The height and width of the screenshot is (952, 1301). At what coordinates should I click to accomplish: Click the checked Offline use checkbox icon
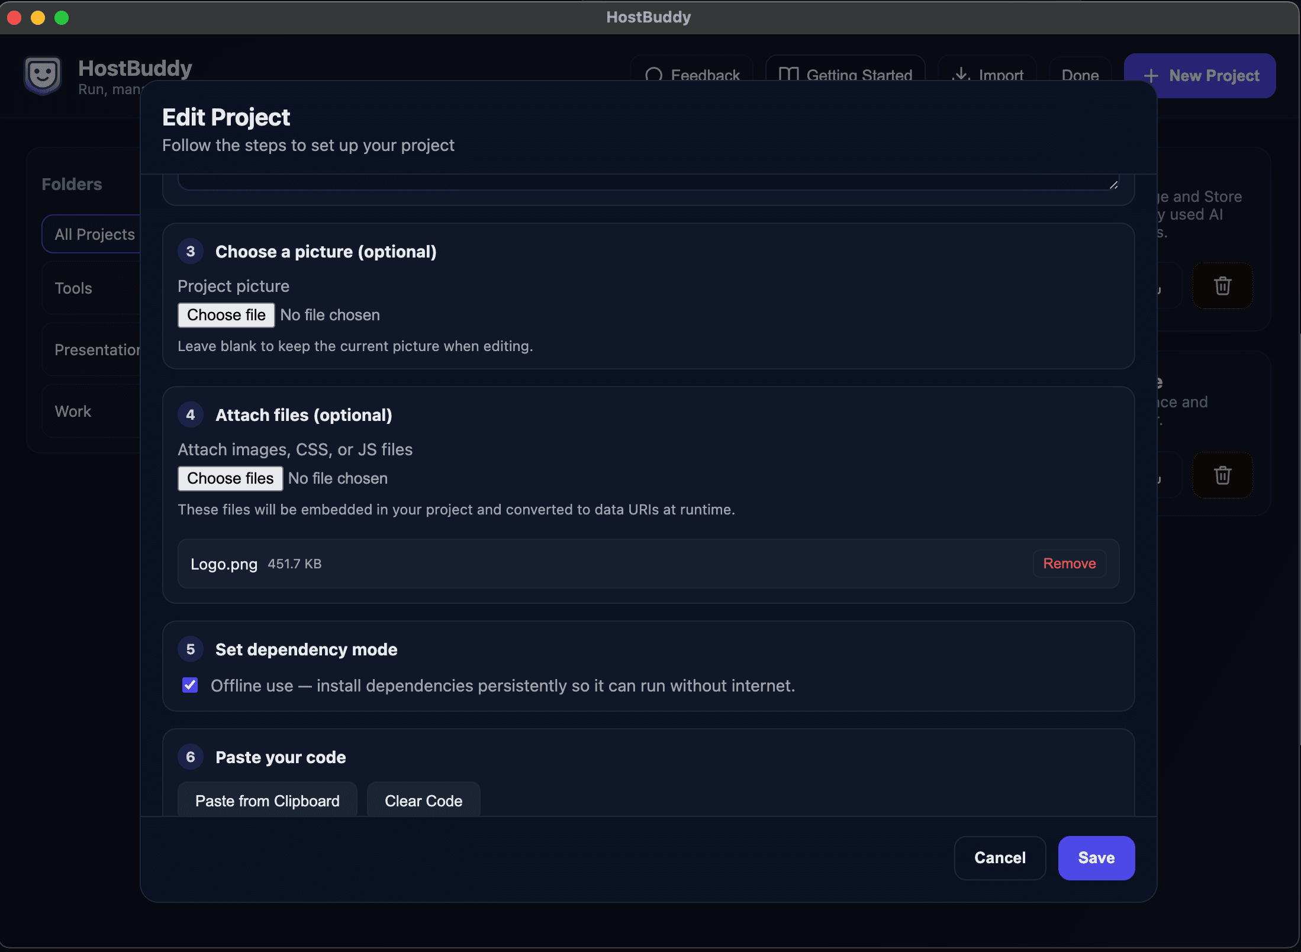pyautogui.click(x=190, y=685)
